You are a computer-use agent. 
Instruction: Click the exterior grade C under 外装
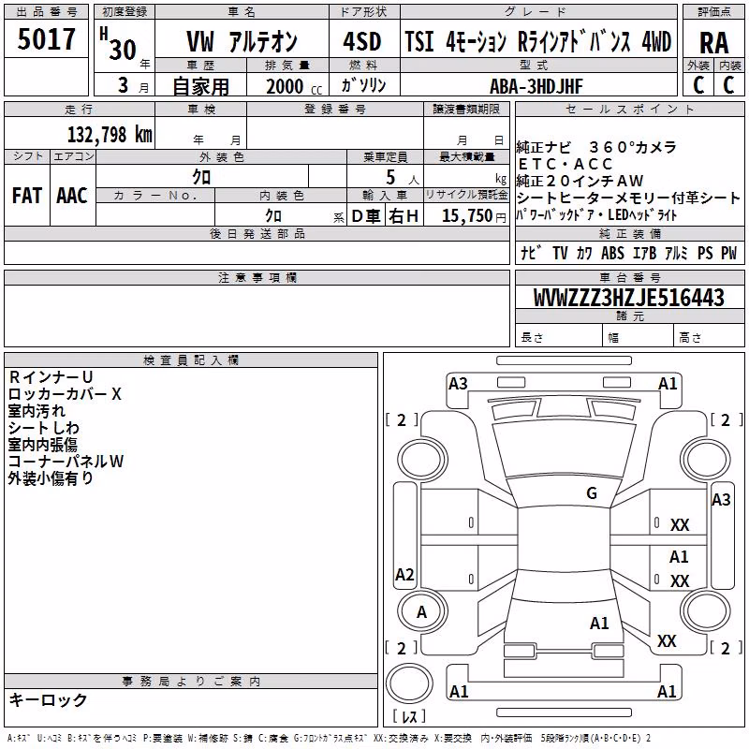point(698,85)
